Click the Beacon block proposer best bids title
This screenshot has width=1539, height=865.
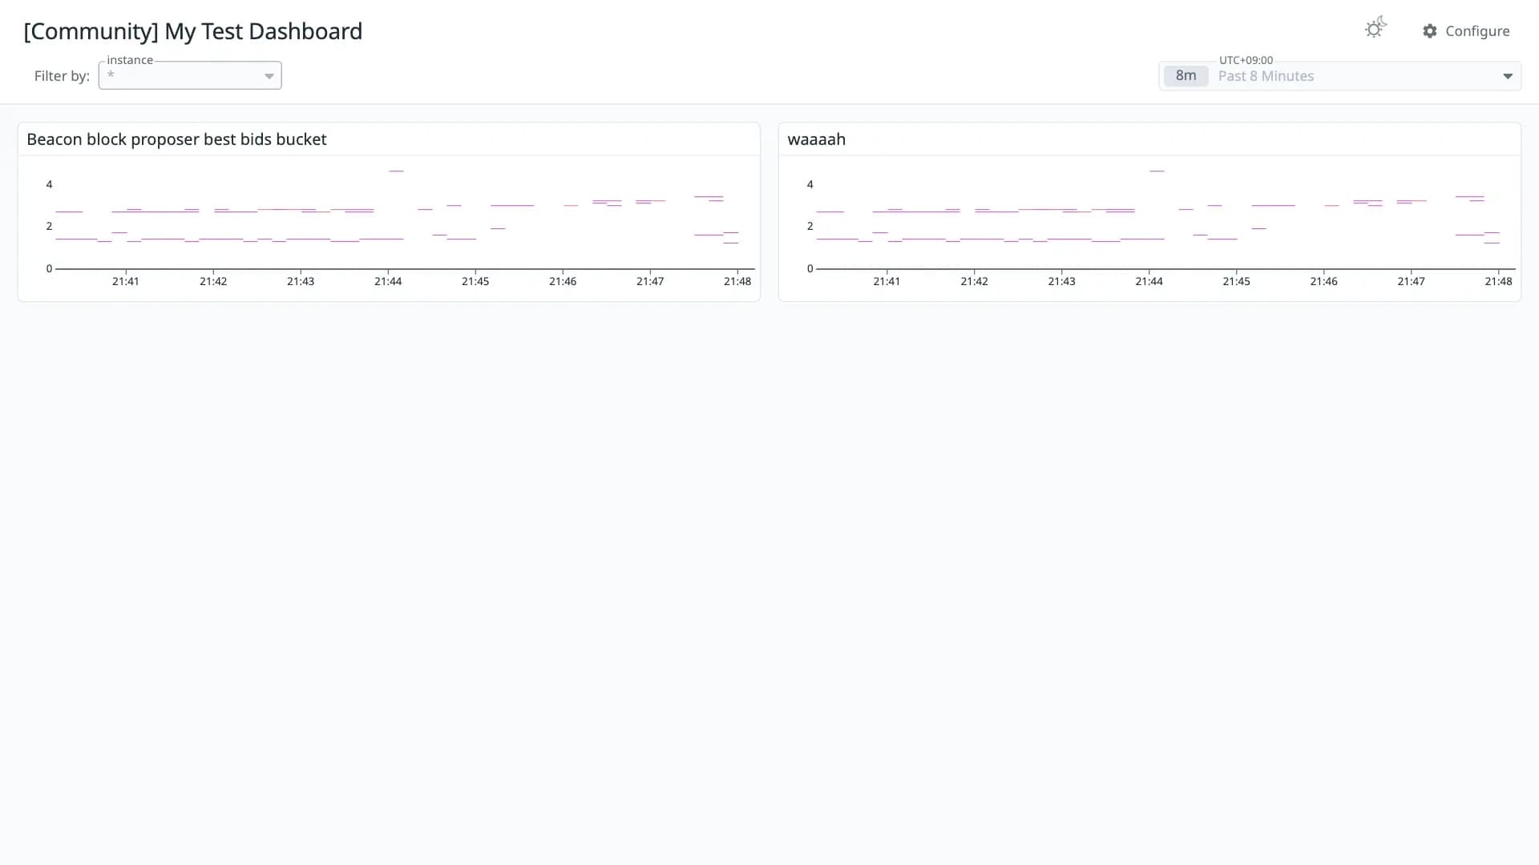pyautogui.click(x=176, y=139)
